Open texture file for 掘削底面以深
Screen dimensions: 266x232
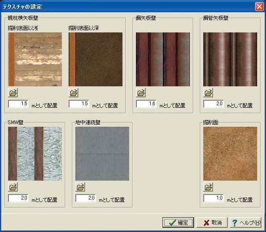tap(74, 93)
